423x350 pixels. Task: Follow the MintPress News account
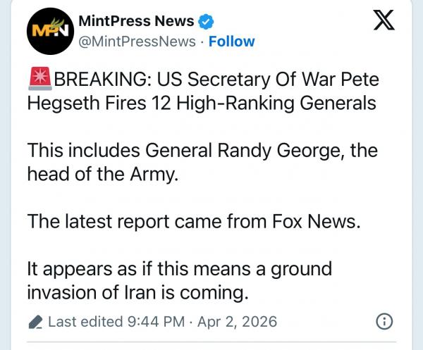[x=232, y=42]
